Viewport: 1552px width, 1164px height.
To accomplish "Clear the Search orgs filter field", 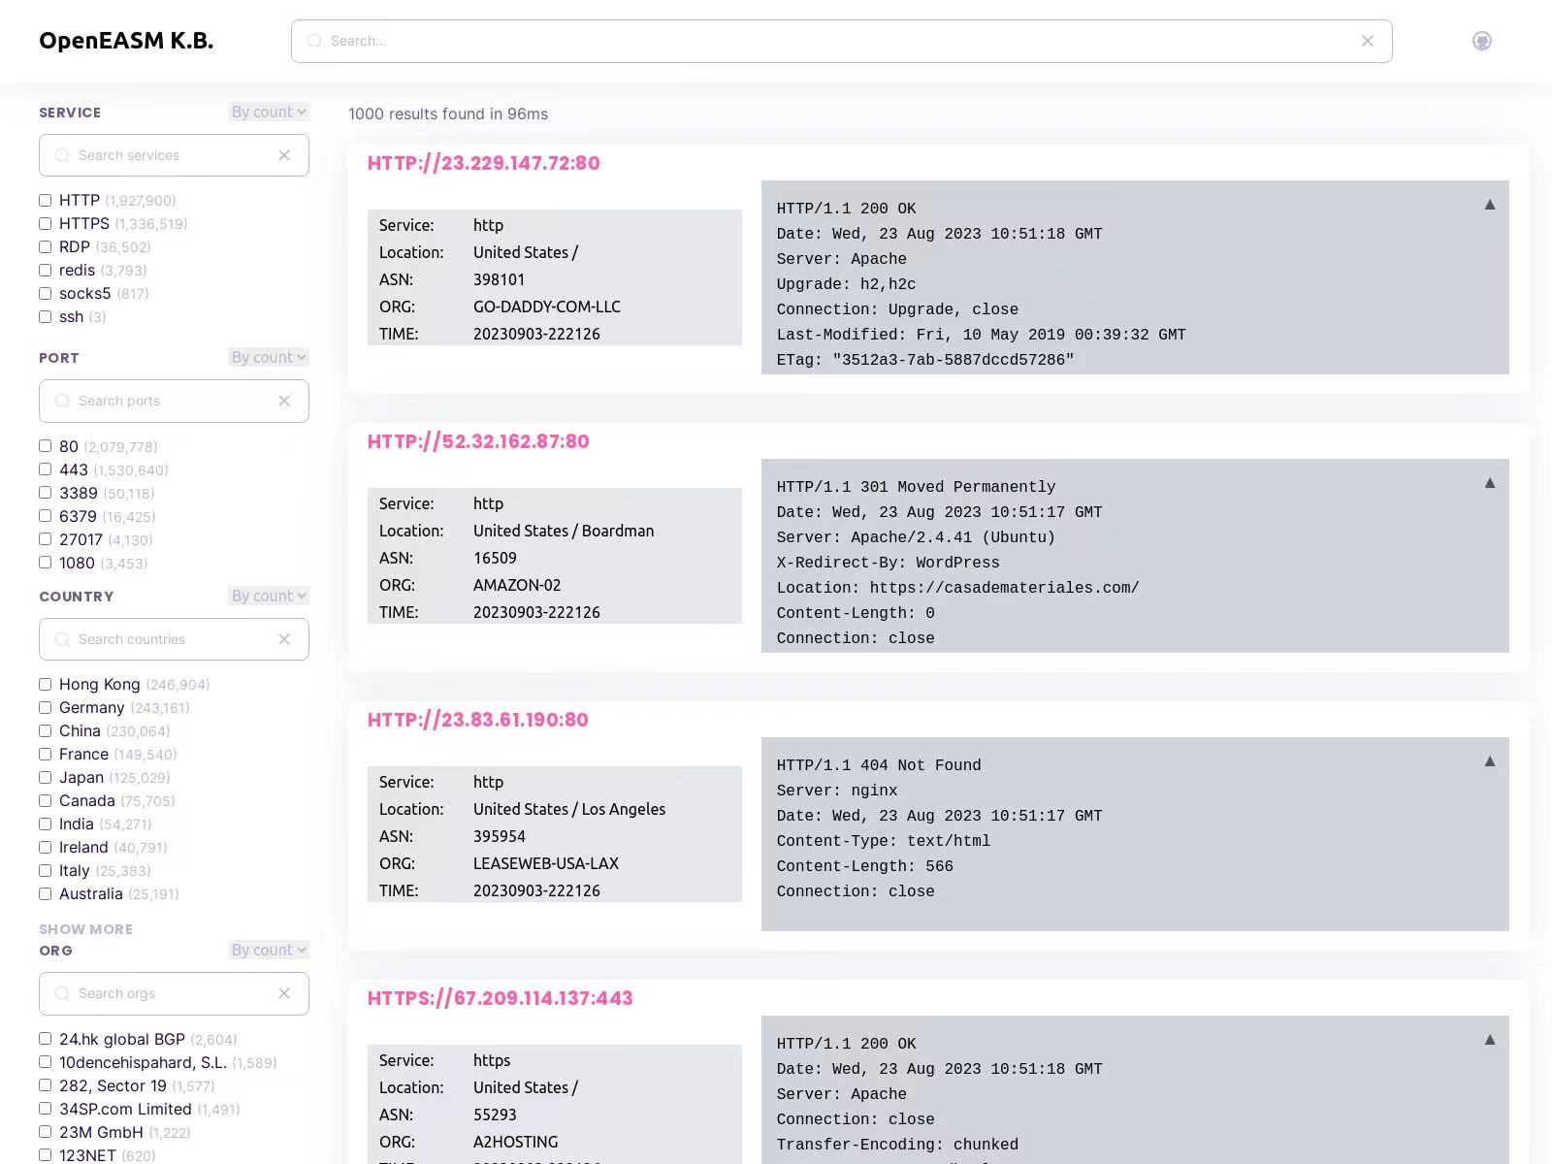I will (x=284, y=993).
